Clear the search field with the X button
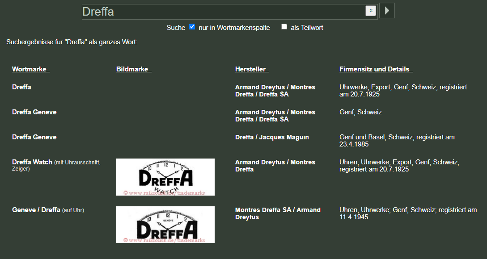 (x=371, y=11)
